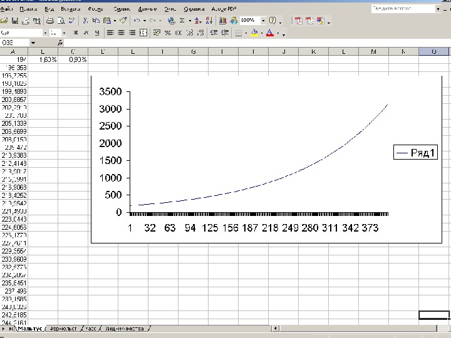Open the Сервис menu
Viewport: 451px width, 338px height.
(x=122, y=9)
